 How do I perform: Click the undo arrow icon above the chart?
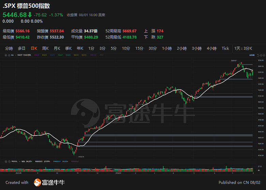(x=258, y=55)
